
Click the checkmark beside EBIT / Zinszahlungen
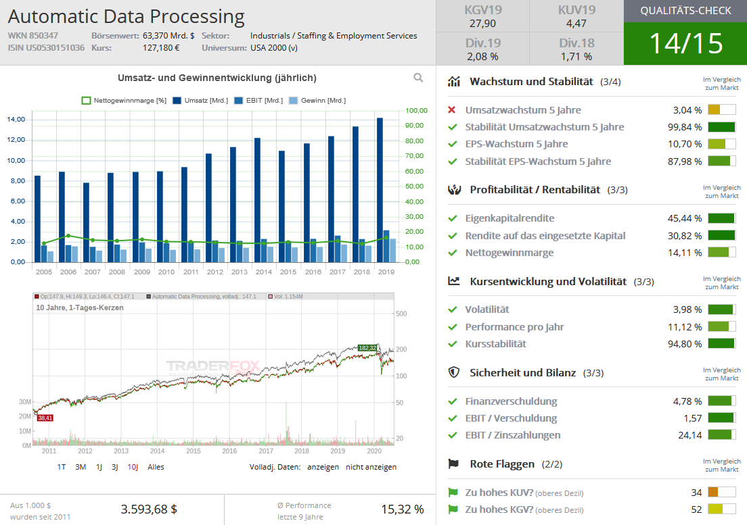453,435
